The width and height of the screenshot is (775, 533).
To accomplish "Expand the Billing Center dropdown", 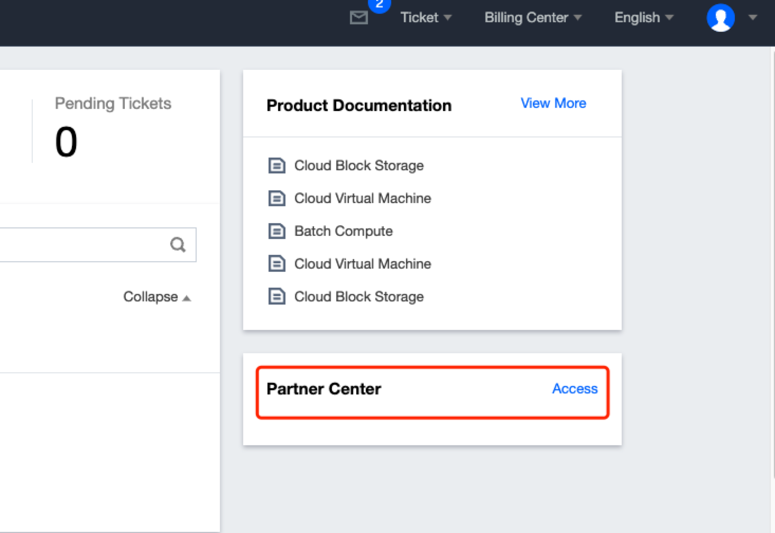I will point(532,17).
